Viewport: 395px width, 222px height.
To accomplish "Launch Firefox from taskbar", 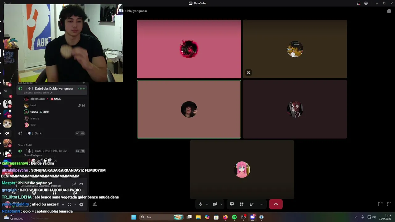I will (225, 217).
